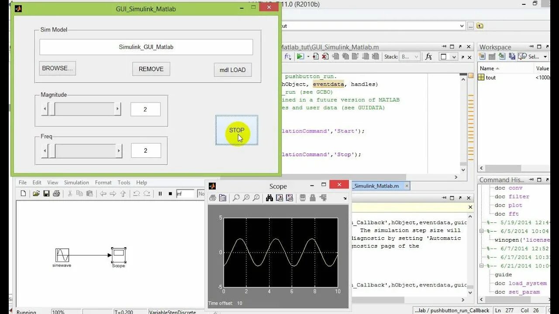
Task: Open the Tools menu in Simulink window
Action: coord(124,183)
